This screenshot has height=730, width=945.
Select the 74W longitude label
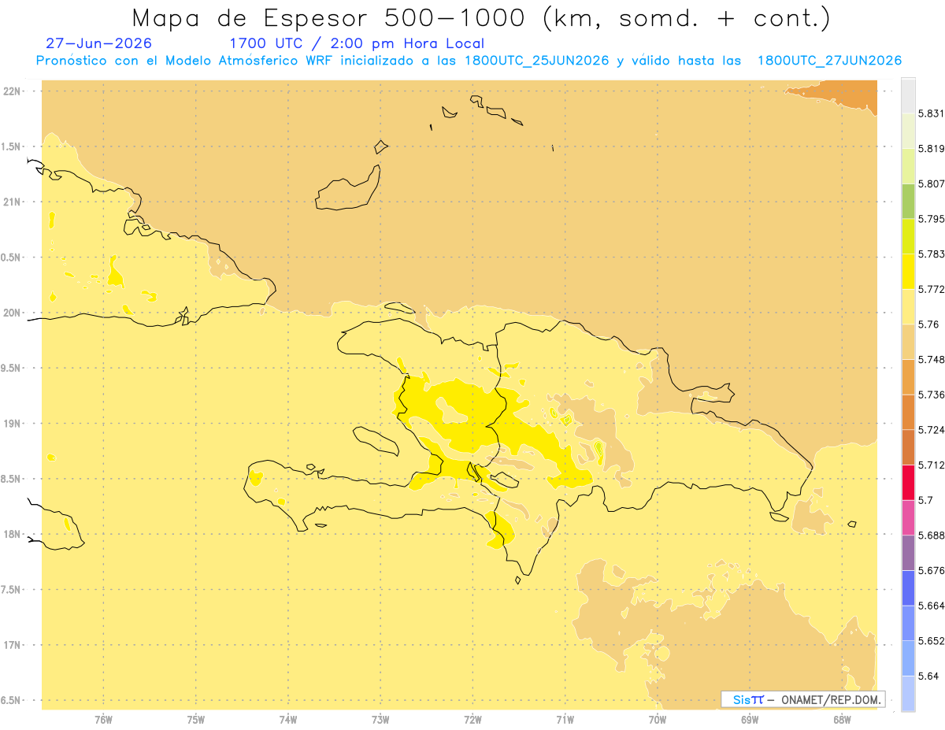tap(288, 720)
